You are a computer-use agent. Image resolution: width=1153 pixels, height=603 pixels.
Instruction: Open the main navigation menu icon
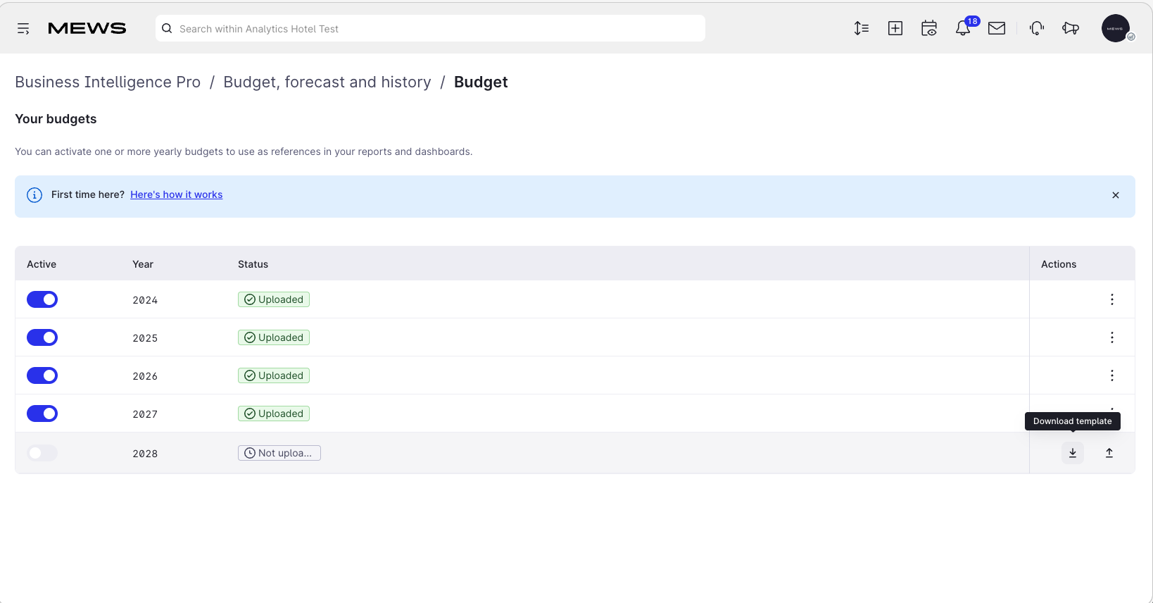pos(23,29)
